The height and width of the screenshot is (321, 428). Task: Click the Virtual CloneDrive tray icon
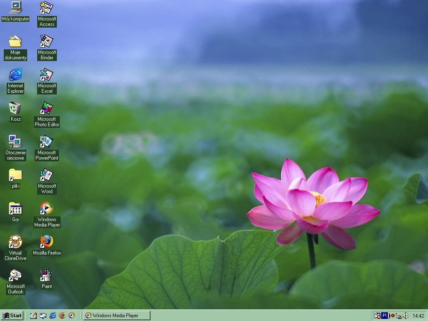point(377,316)
